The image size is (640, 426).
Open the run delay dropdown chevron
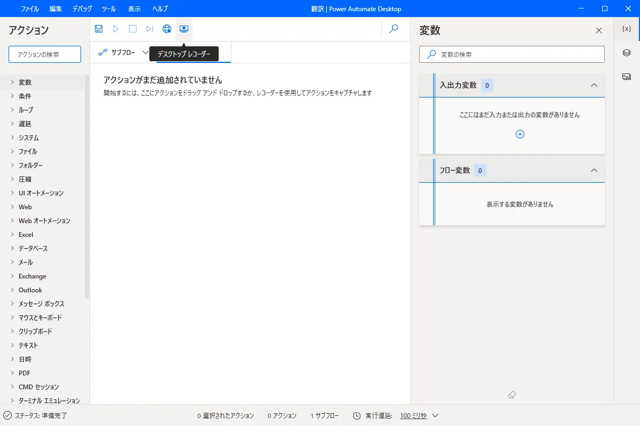[435, 415]
